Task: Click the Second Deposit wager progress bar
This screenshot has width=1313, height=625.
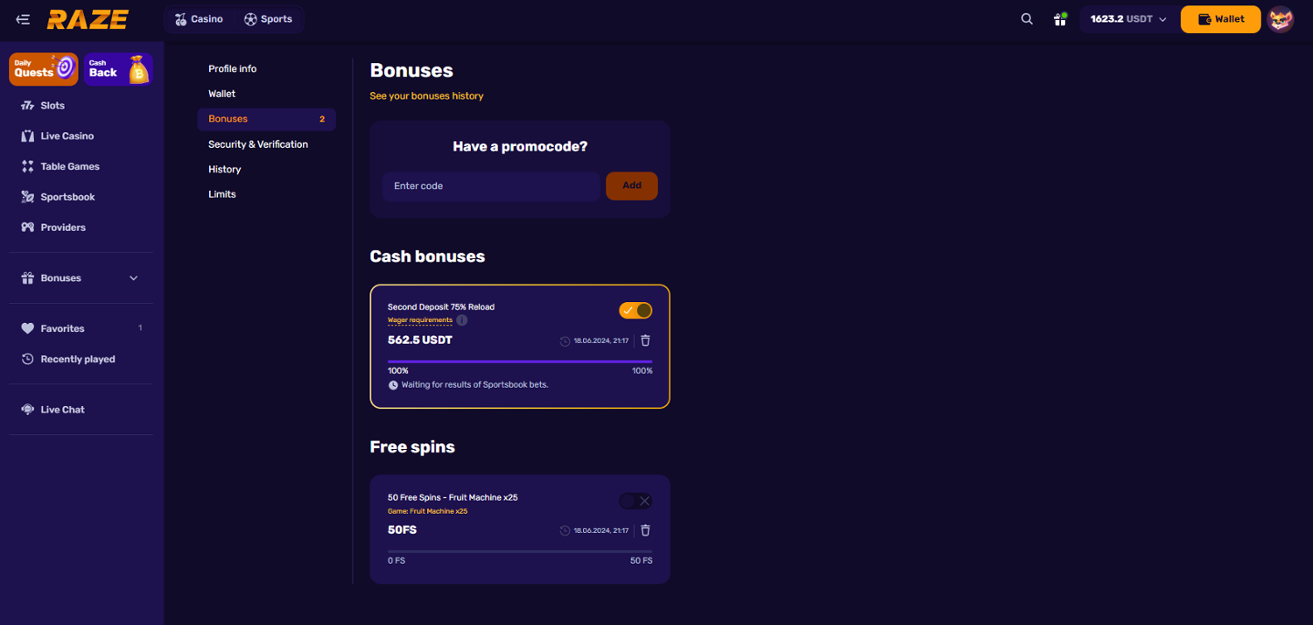Action: coord(520,362)
